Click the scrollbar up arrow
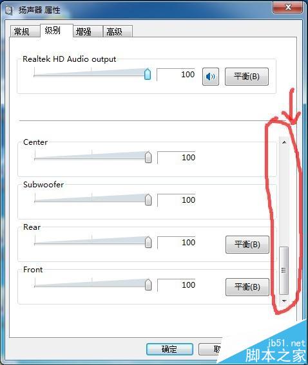This screenshot has height=365, width=308. pyautogui.click(x=284, y=142)
